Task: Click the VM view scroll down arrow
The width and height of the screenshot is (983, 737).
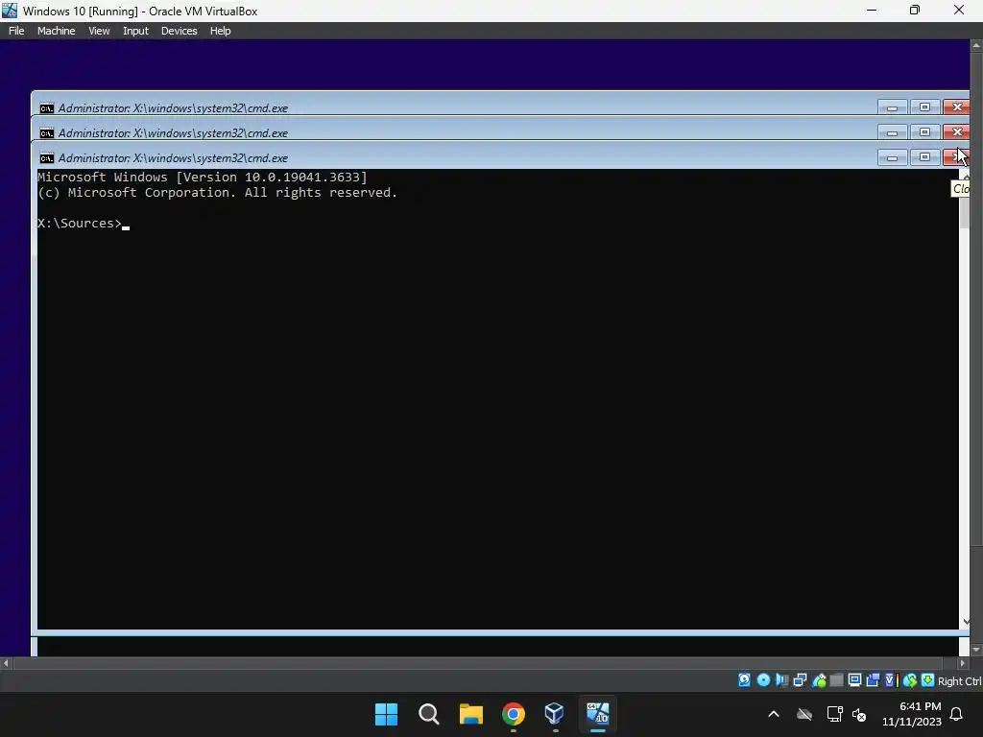Action: coord(976,650)
